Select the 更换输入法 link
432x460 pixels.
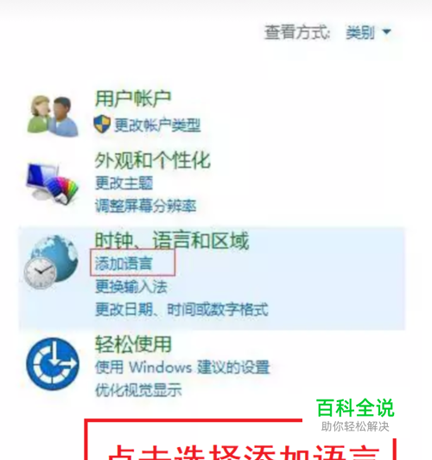[x=131, y=286]
